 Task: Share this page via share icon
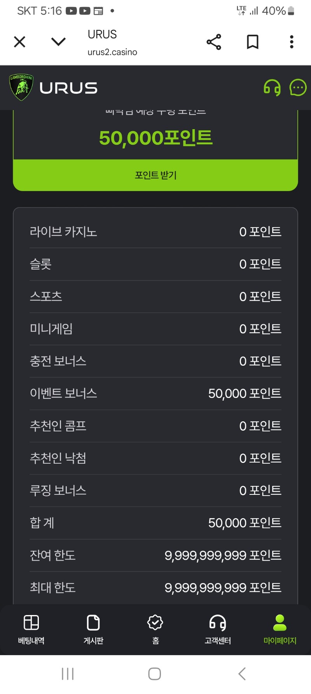(x=214, y=42)
